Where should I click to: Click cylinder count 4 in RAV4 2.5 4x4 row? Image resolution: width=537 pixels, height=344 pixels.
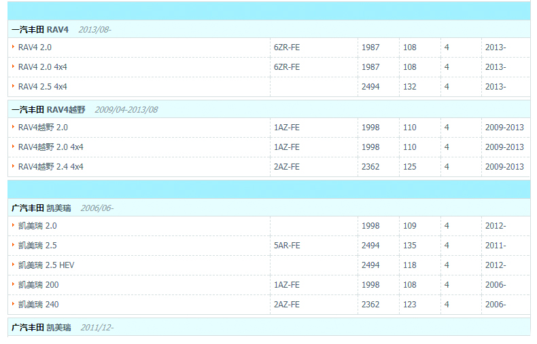[447, 87]
